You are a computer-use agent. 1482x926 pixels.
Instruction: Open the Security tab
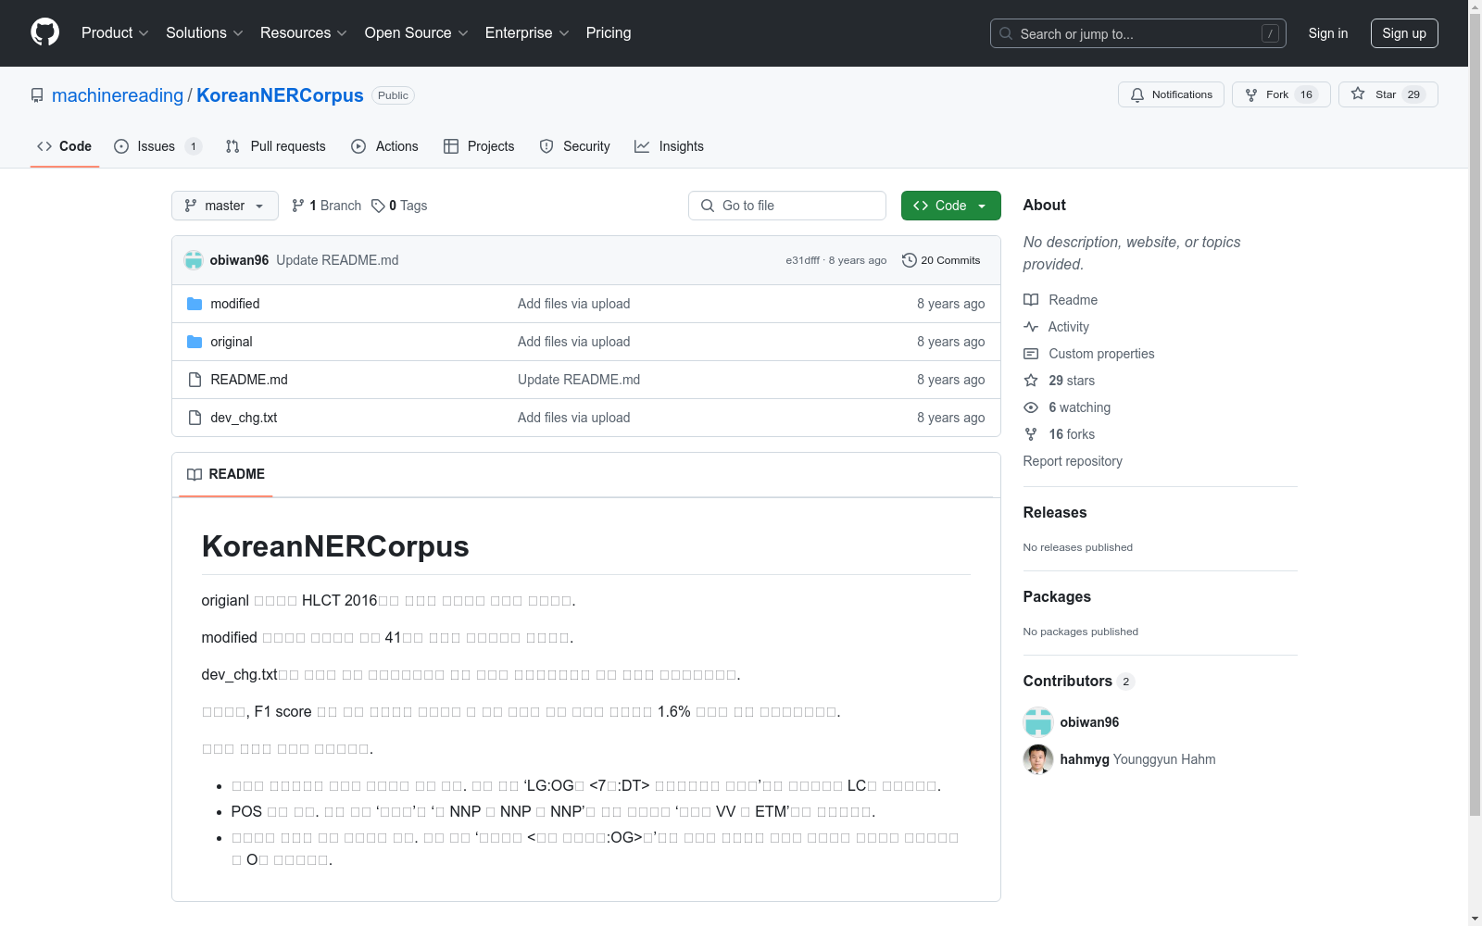tap(575, 146)
